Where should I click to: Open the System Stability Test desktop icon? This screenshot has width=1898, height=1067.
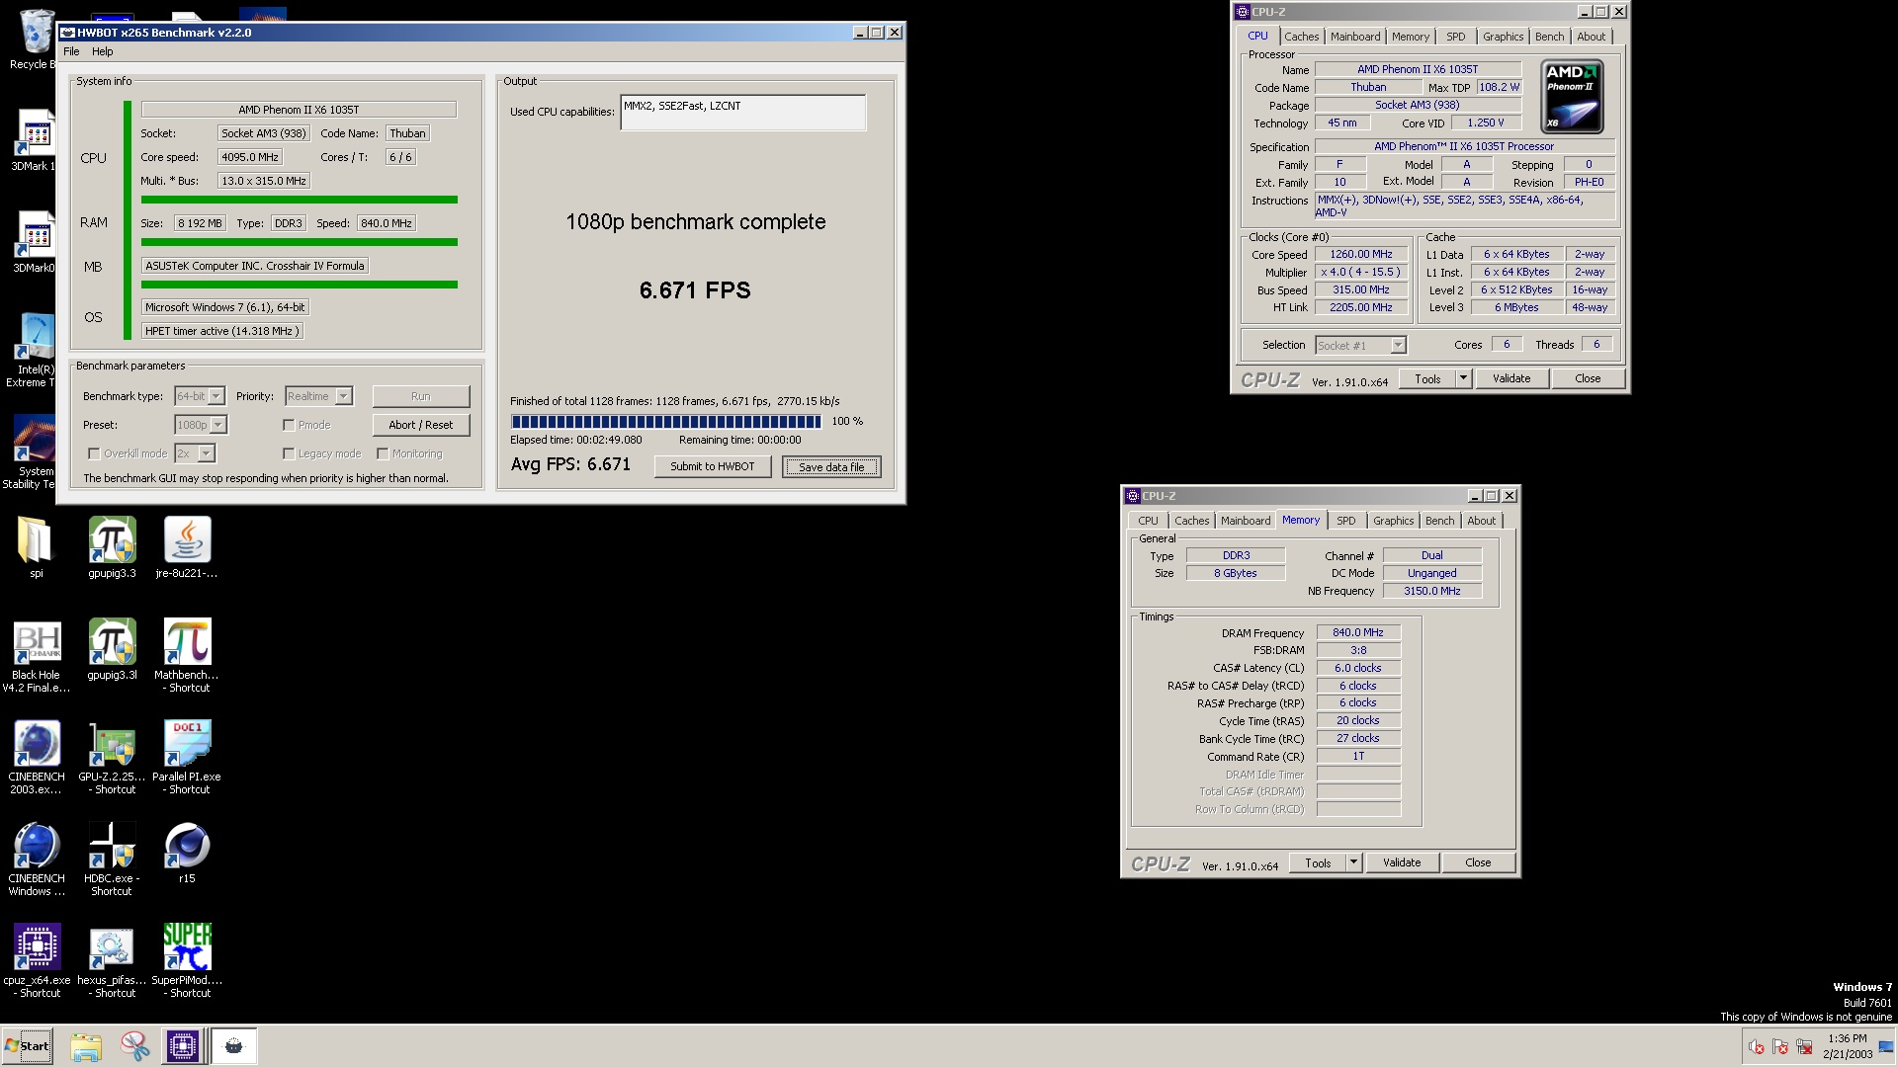click(x=33, y=451)
